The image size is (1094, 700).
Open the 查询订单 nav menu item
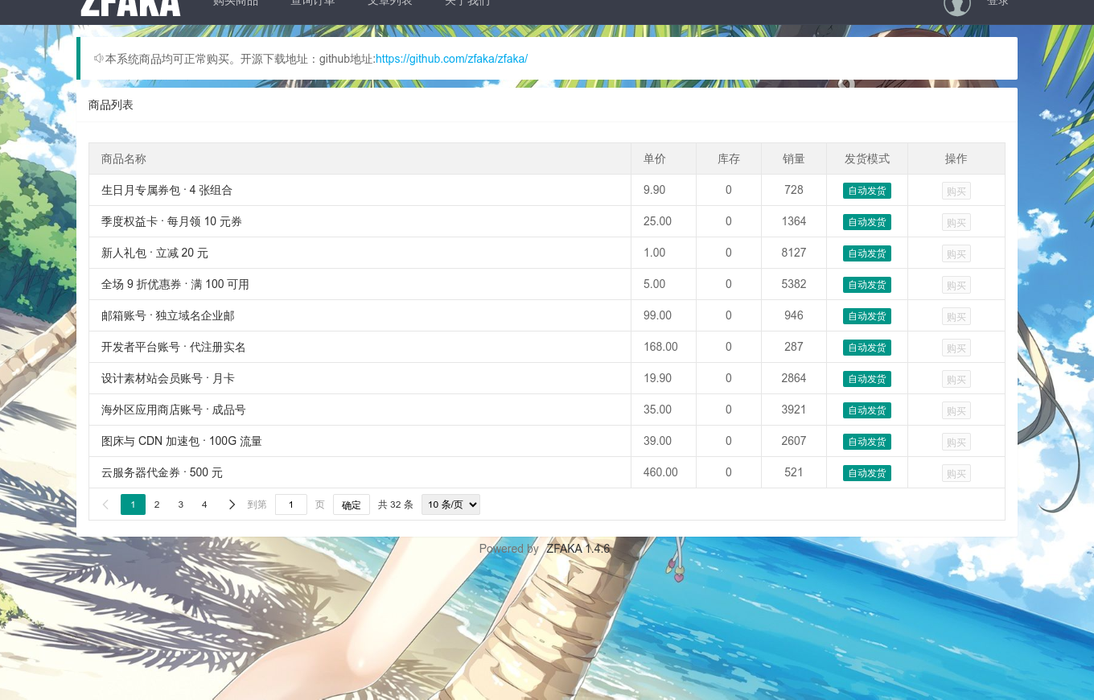pyautogui.click(x=313, y=3)
